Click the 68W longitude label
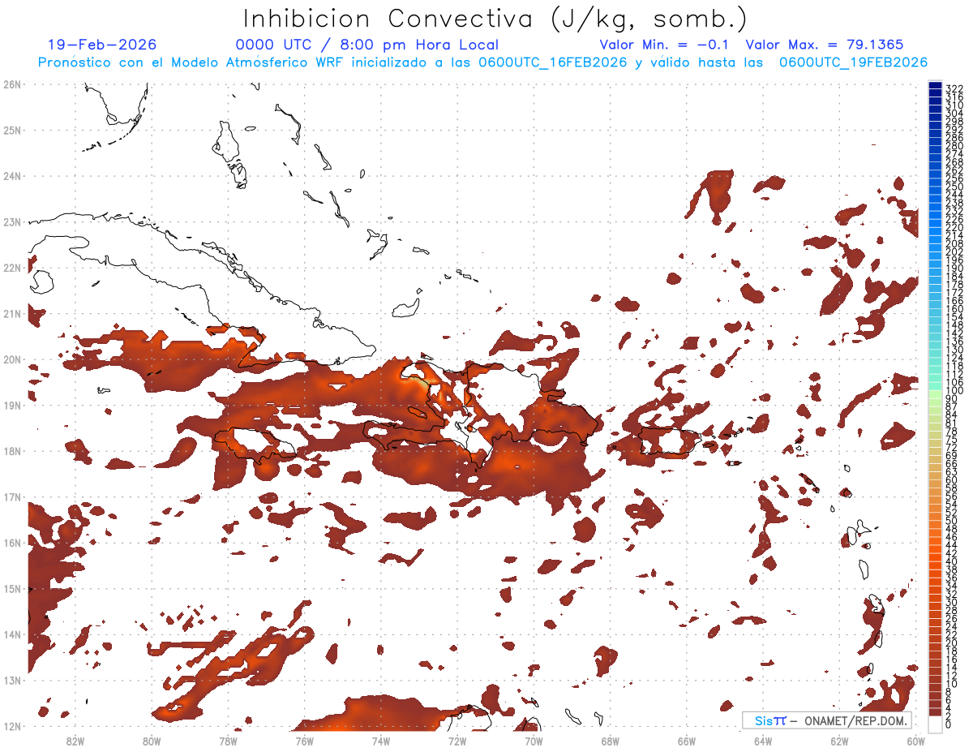The width and height of the screenshot is (973, 752). click(611, 741)
